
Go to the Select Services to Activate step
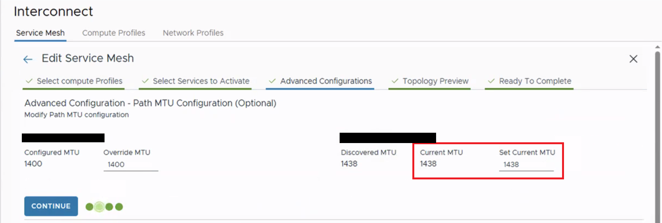coord(201,81)
